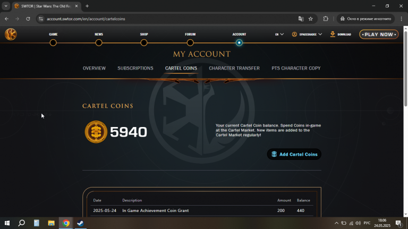Screen dimensions: 408x229
Task: Switch to the PTS CHARACTER COPY tab
Action: click(x=296, y=68)
